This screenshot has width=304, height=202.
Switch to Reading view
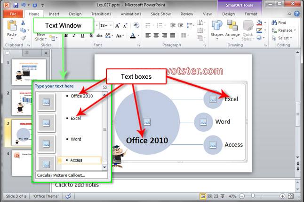[x=216, y=196]
